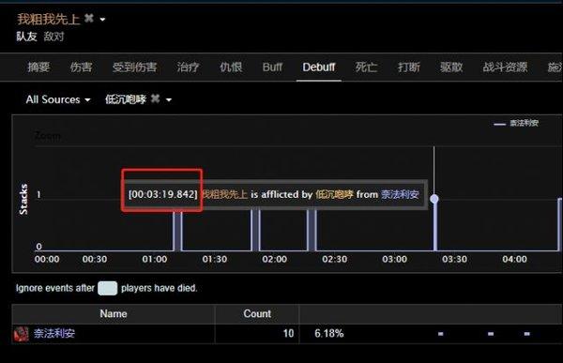
Task: Click the debuff bar near 01:50
Action: (255, 230)
